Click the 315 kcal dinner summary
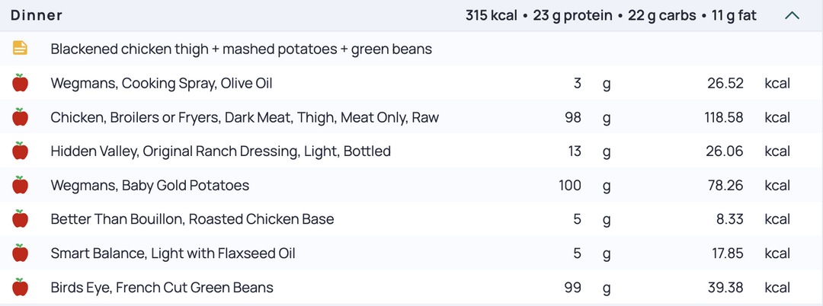The width and height of the screenshot is (823, 306). (x=492, y=16)
